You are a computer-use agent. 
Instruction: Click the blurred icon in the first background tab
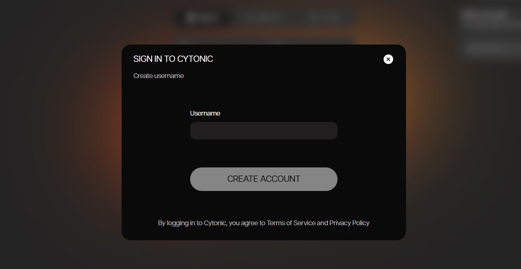190,17
